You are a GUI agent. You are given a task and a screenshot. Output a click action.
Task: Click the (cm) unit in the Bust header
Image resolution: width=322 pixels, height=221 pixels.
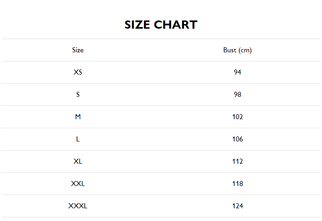click(245, 50)
